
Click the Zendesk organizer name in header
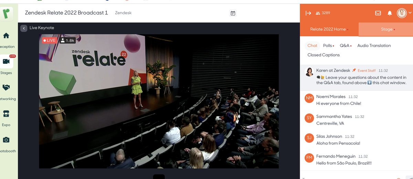[x=123, y=13]
